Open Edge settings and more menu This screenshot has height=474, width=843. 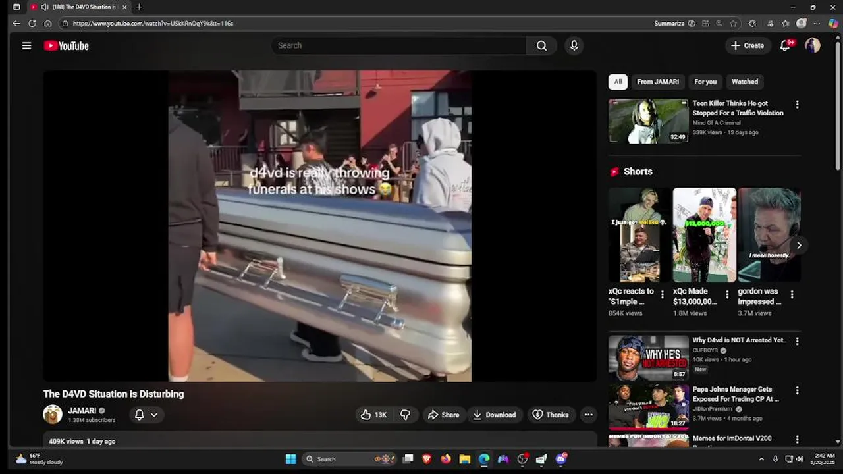pyautogui.click(x=817, y=23)
